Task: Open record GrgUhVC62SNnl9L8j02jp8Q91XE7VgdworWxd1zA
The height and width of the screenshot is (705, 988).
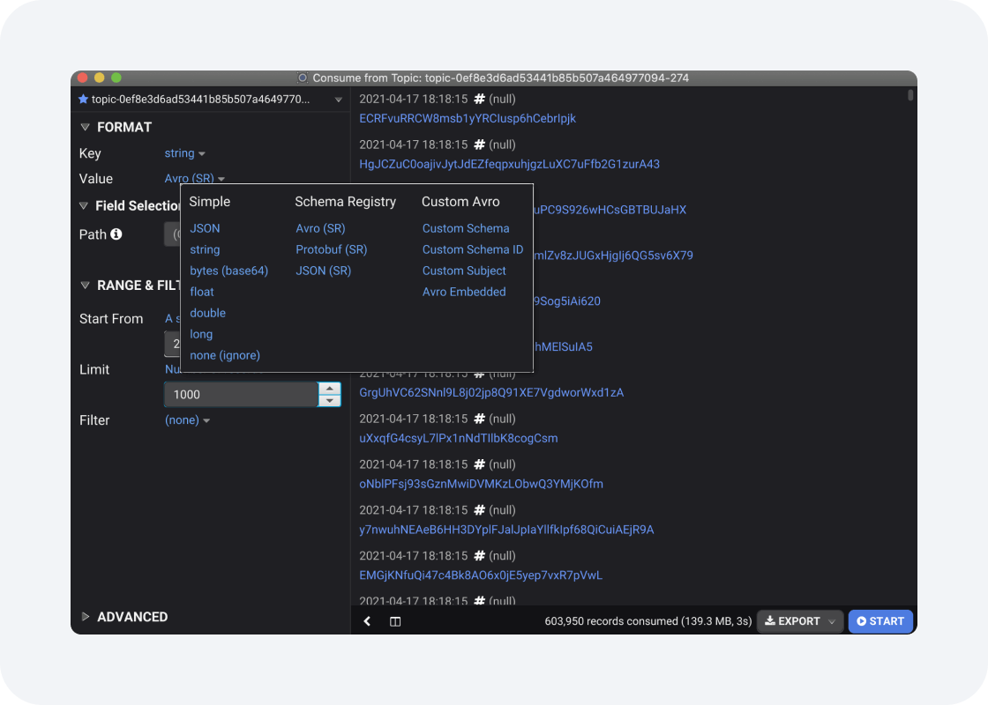Action: pos(491,393)
